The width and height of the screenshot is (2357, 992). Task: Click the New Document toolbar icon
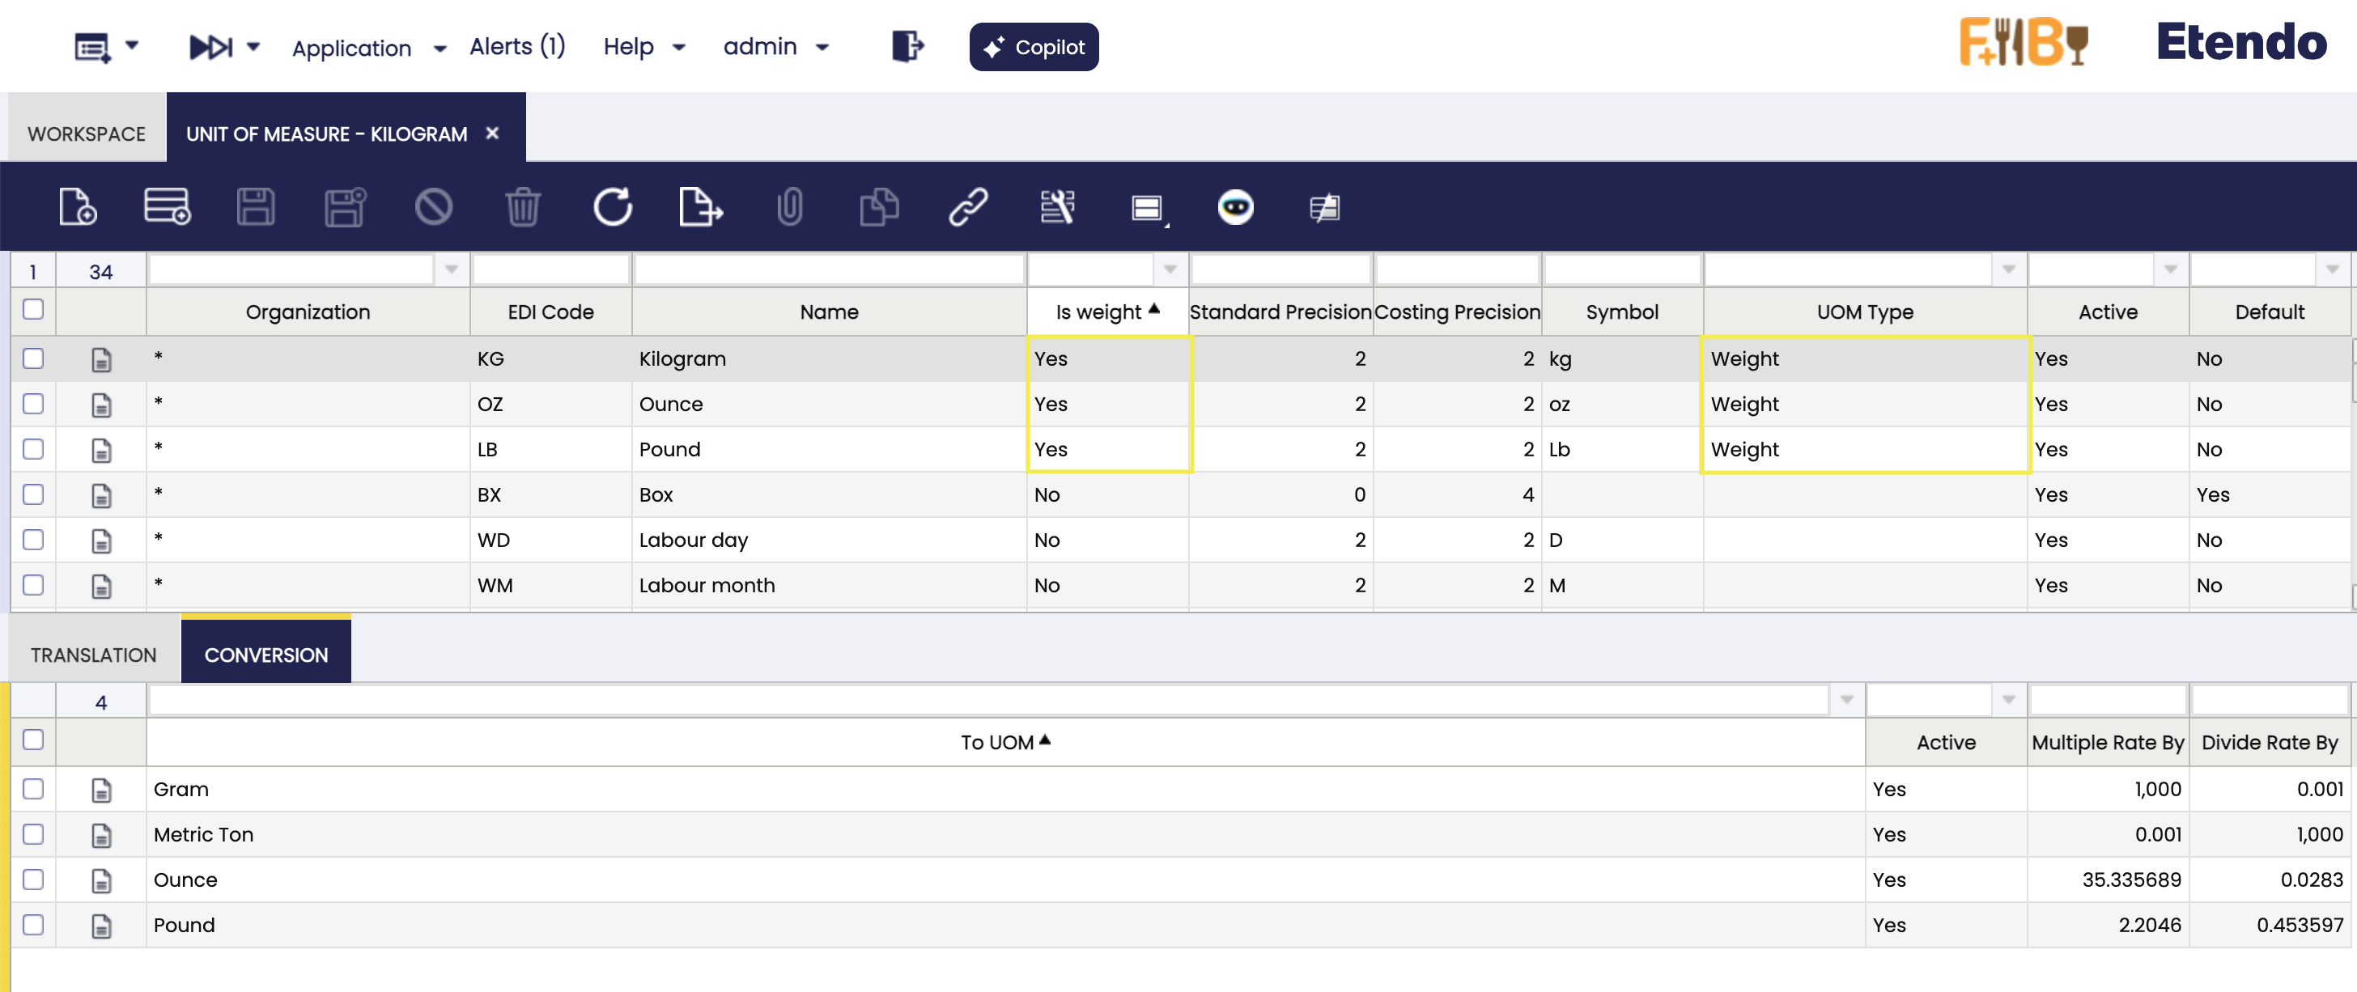click(x=77, y=206)
